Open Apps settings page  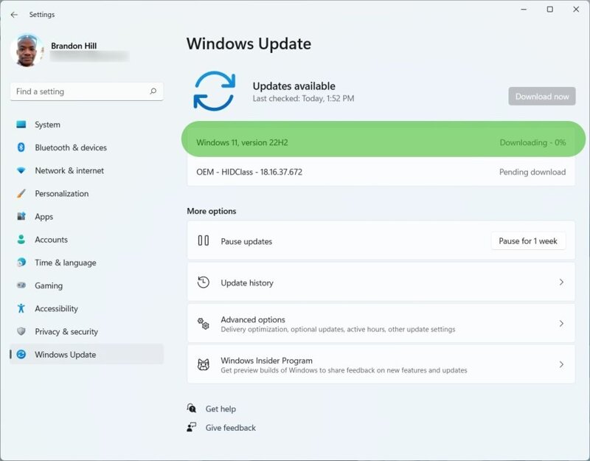pyautogui.click(x=87, y=216)
